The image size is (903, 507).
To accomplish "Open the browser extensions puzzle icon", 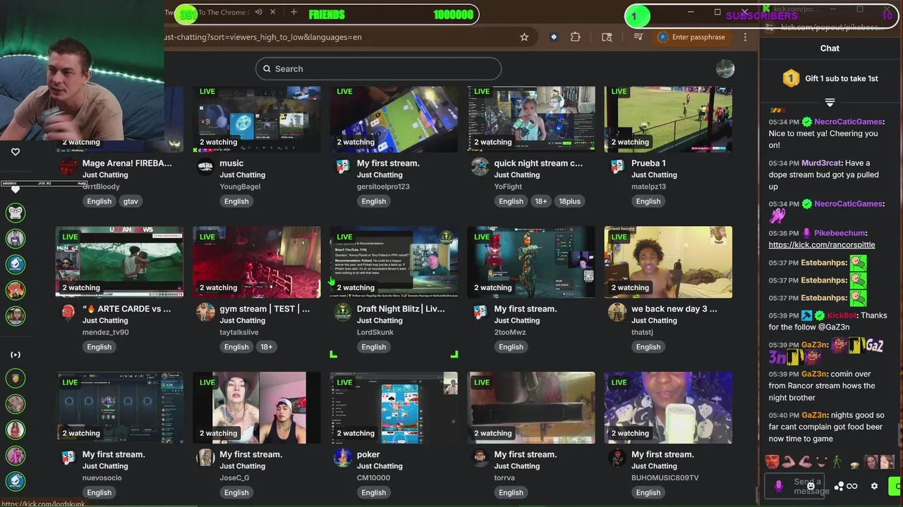I will [x=576, y=37].
